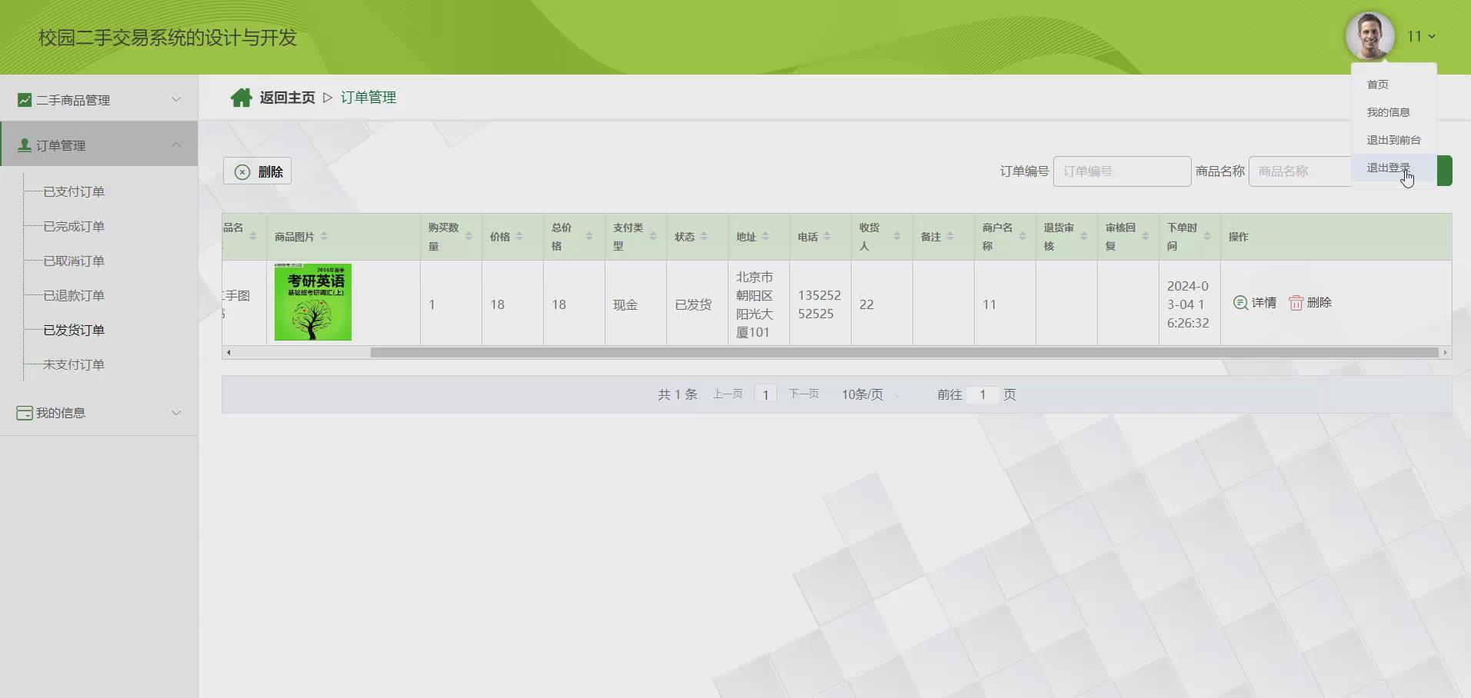Screen dimensions: 1471x698
Task: Open 已支付订单 in sidebar
Action: click(74, 191)
